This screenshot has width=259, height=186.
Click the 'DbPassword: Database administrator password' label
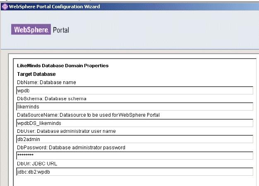pos(71,148)
